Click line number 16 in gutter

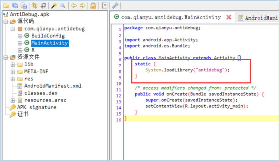point(119,120)
